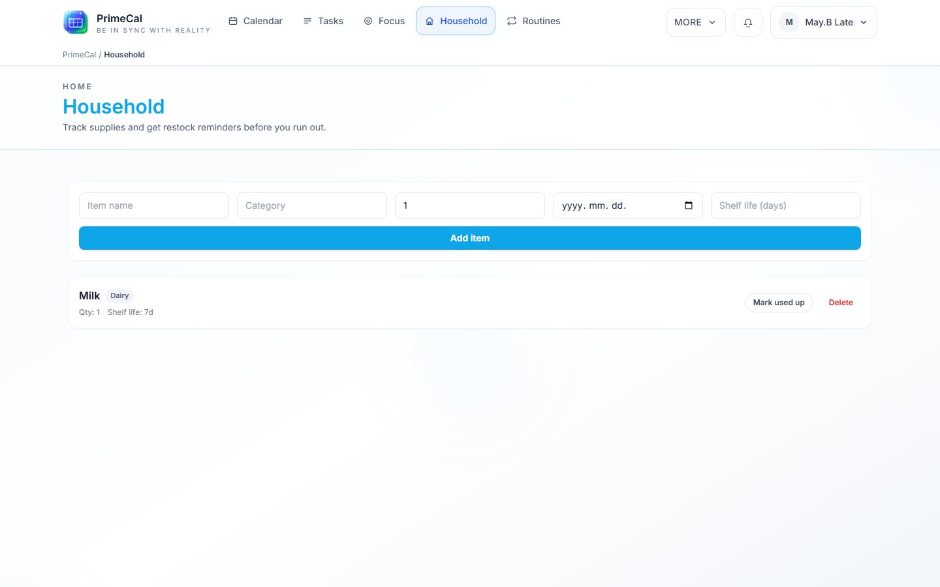Select the Household tab
This screenshot has height=587, width=940.
456,21
